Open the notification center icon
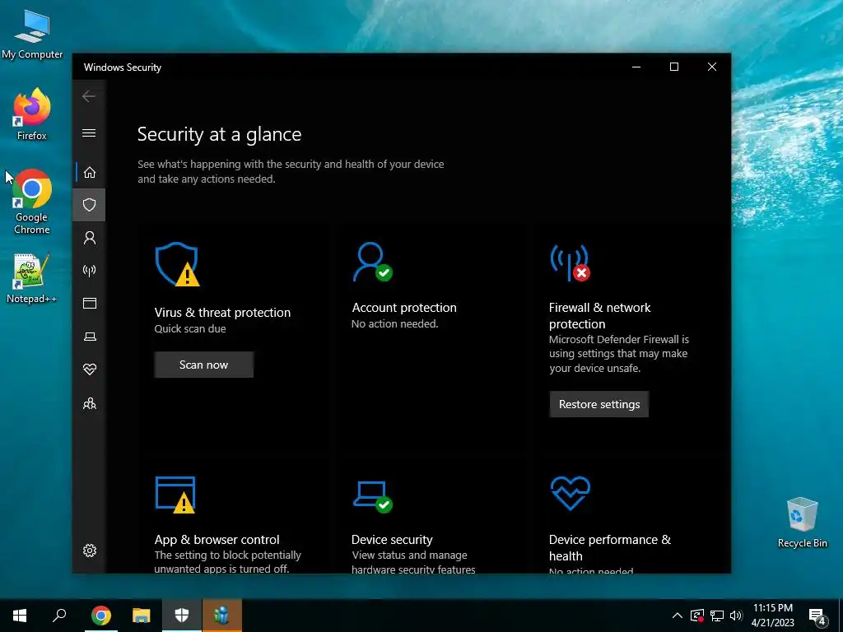 [817, 616]
